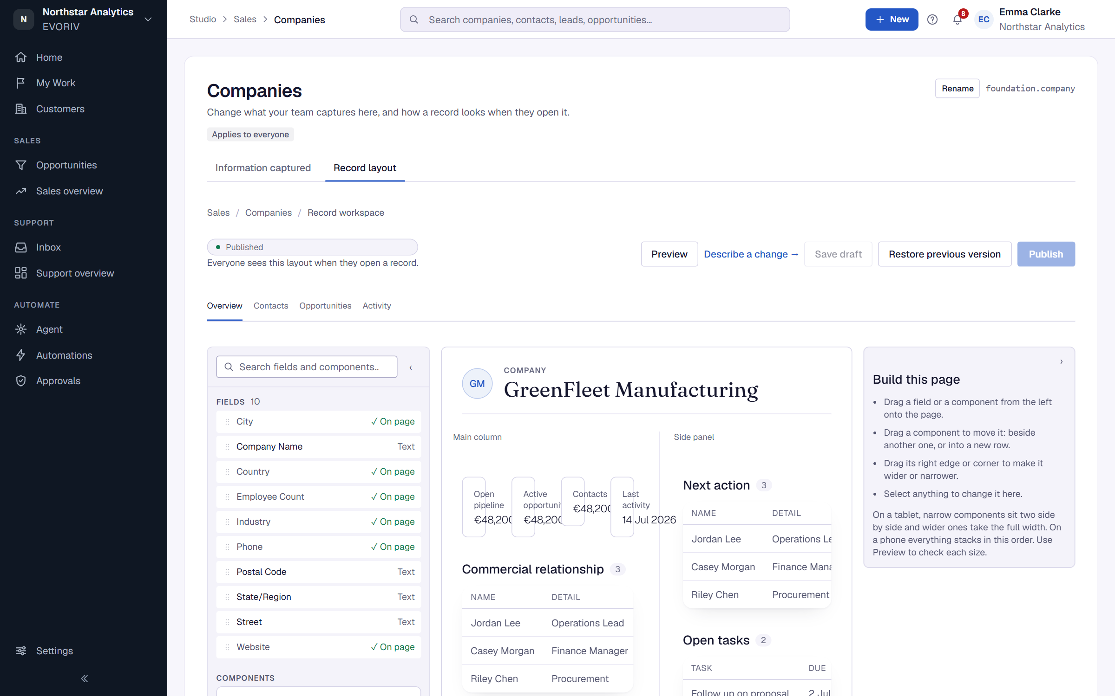Image resolution: width=1115 pixels, height=696 pixels.
Task: Open the Activity layout tab
Action: [x=377, y=306]
